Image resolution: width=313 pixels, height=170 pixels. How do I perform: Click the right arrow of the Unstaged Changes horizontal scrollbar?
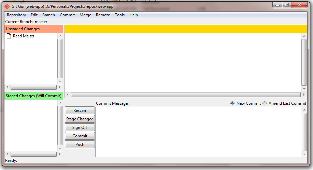tap(60, 87)
